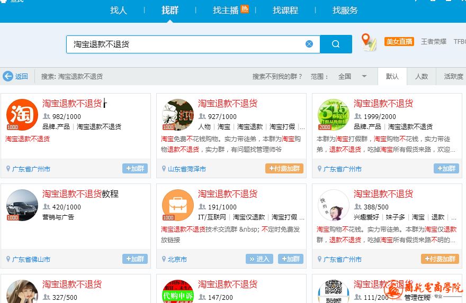This screenshot has width=466, height=303.
Task: Click the 搜索不到我的群 link
Action: (277, 76)
